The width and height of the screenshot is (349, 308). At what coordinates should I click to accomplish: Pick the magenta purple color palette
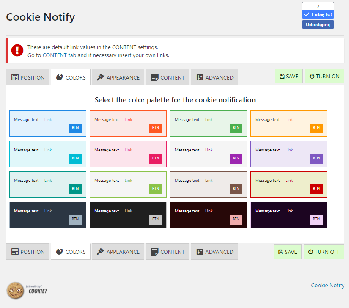(x=208, y=154)
